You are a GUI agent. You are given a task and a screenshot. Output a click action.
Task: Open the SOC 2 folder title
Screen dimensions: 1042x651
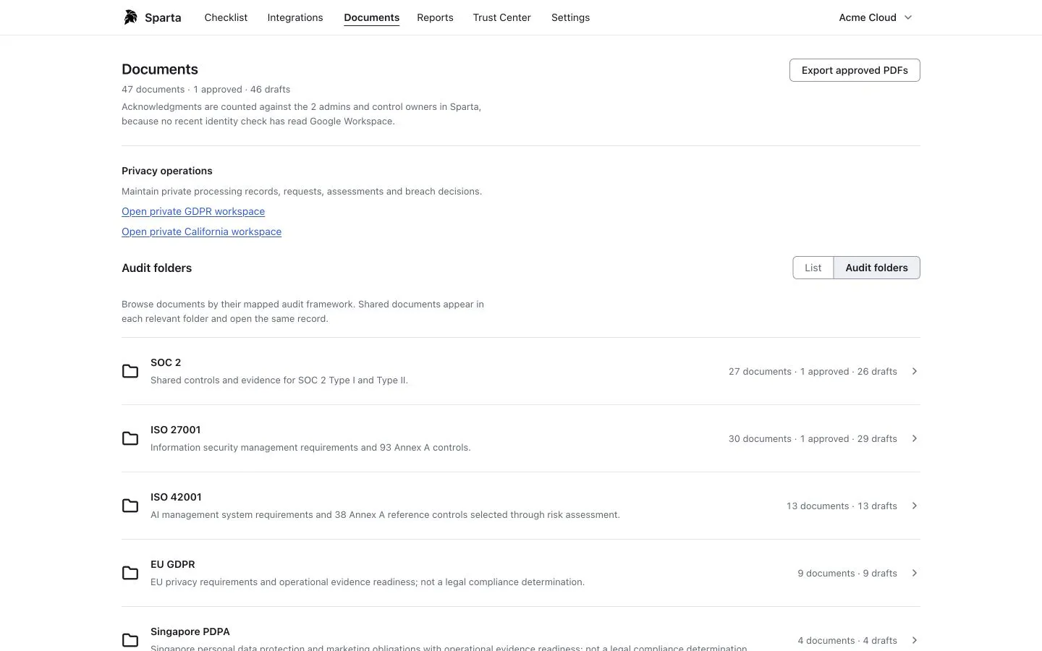click(166, 362)
